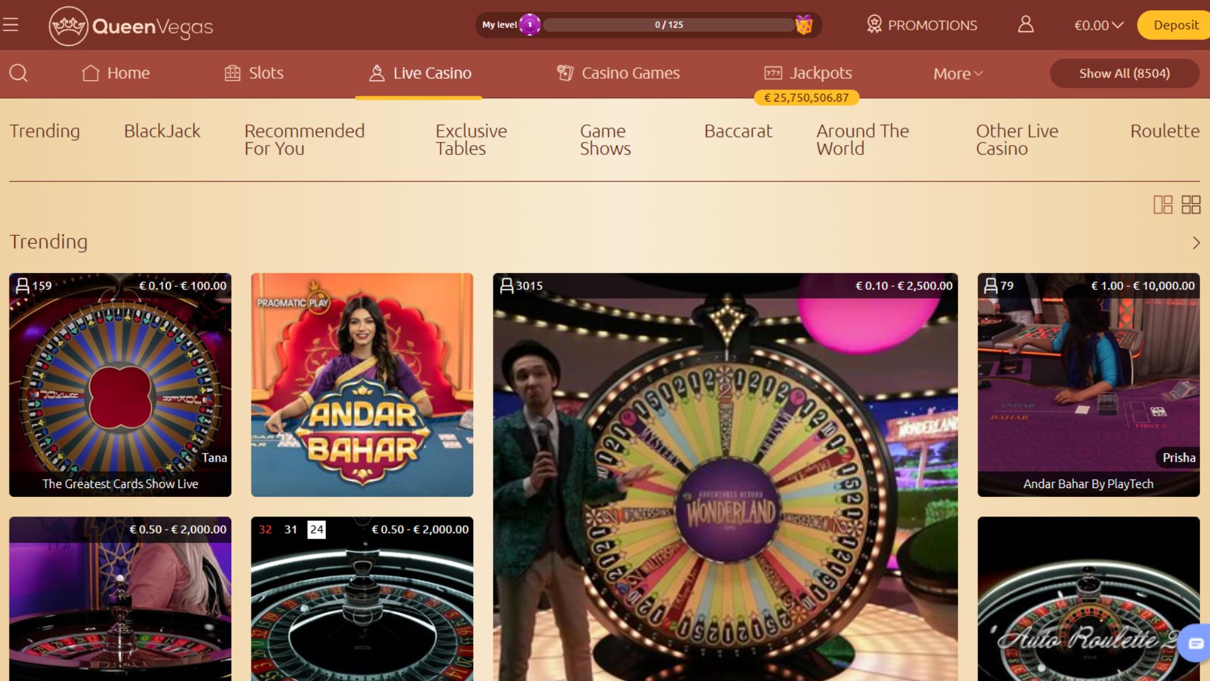Click player seat icon on Greatest Cards Show
The width and height of the screenshot is (1210, 681).
tap(23, 286)
